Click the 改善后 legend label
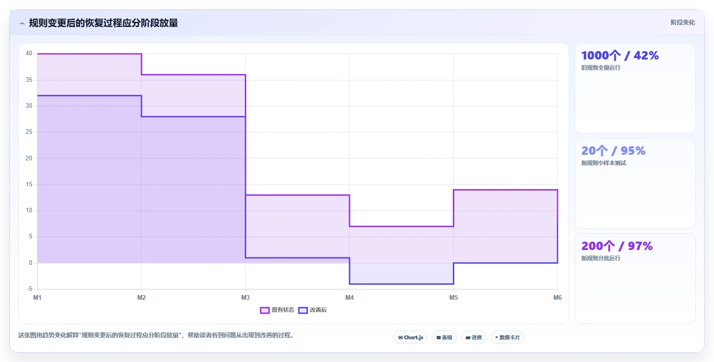 point(318,310)
